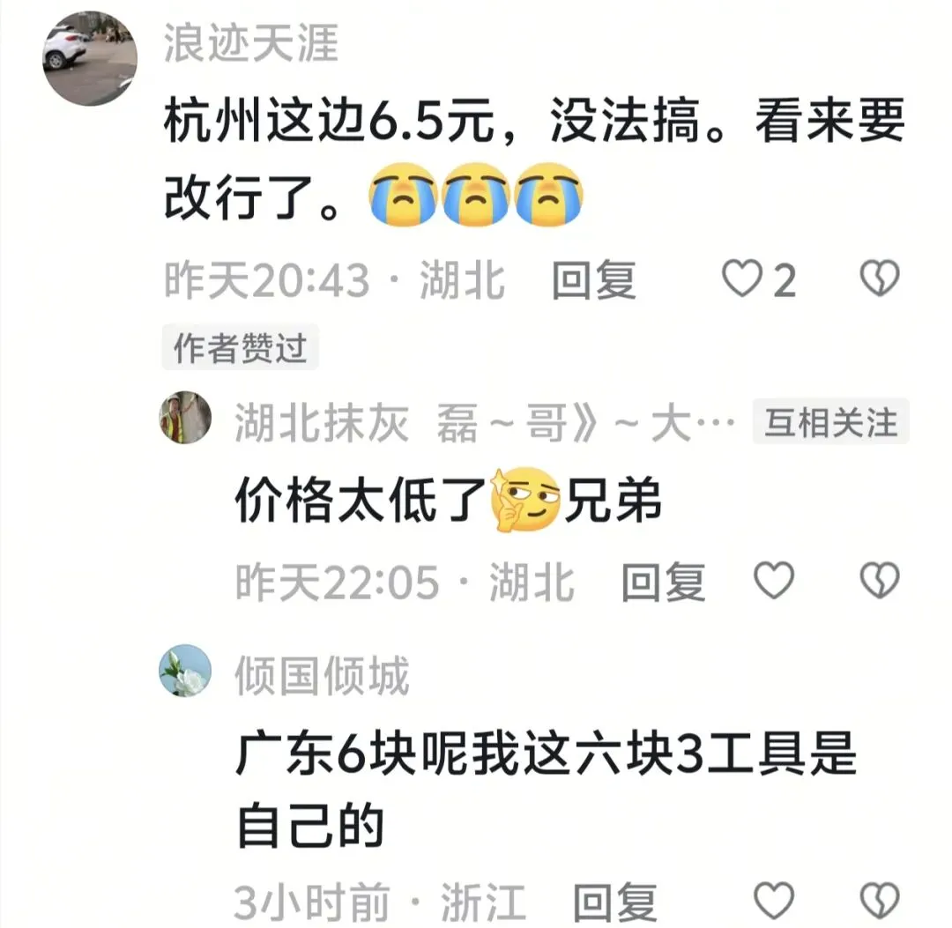
Task: Like 浪迹天涯's comment with heart icon
Action: pyautogui.click(x=741, y=278)
